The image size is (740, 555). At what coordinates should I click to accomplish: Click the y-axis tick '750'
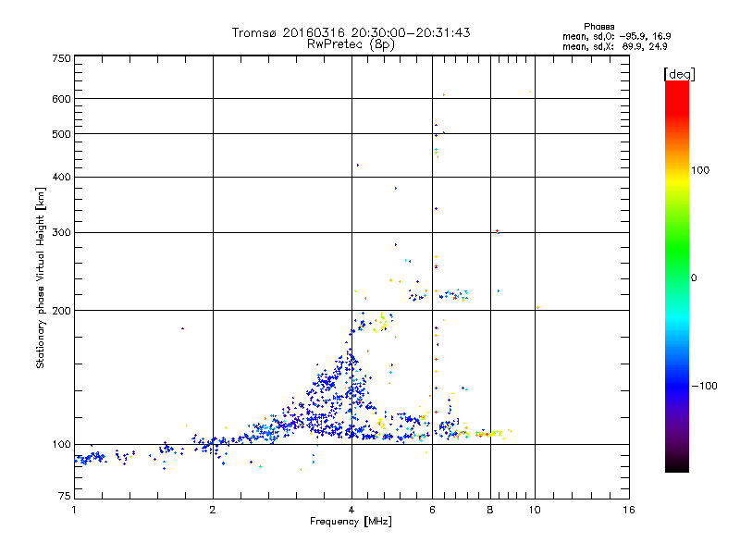[61, 58]
